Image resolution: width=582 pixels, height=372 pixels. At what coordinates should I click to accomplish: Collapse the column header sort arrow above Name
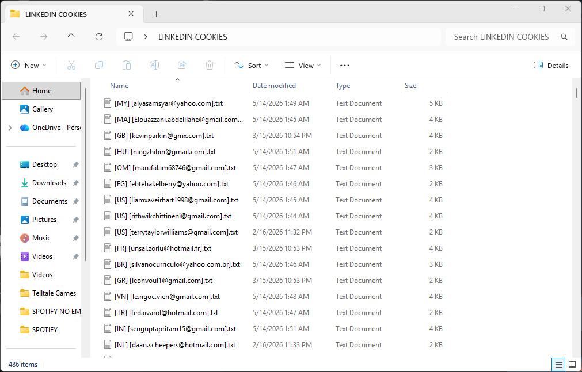point(177,80)
